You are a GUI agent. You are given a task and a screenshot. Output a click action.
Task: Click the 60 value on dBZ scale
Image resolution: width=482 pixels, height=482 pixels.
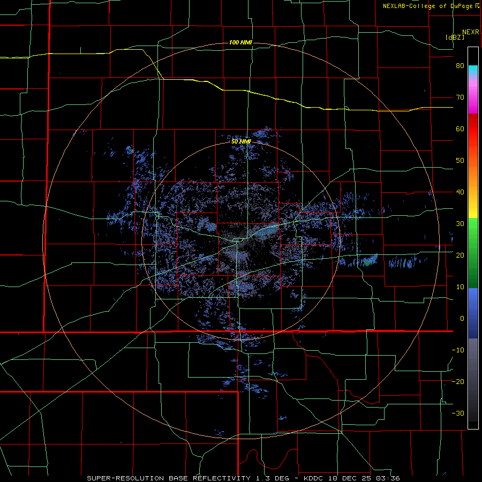point(460,129)
